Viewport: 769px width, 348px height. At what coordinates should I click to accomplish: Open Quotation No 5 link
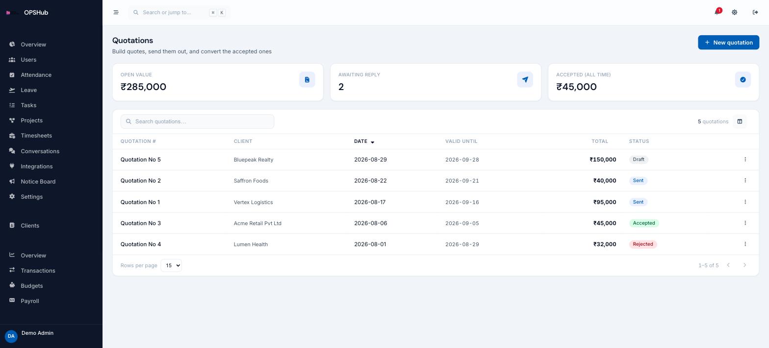141,160
